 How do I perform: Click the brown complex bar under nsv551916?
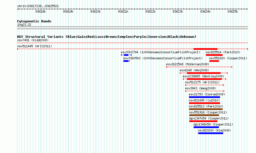coord(204,115)
